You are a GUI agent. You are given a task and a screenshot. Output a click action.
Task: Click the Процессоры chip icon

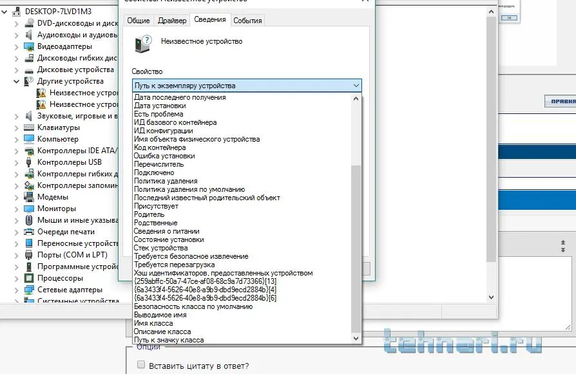(x=29, y=278)
